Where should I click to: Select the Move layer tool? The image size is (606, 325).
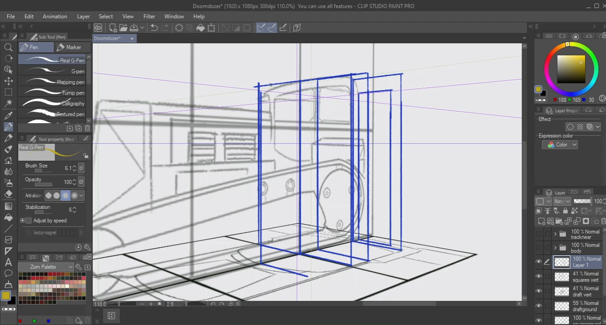point(8,81)
